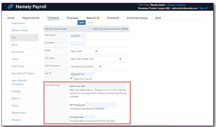Image resolution: width=216 pixels, height=127 pixels.
Task: Open Document in the sidebar
Action: 18,52
